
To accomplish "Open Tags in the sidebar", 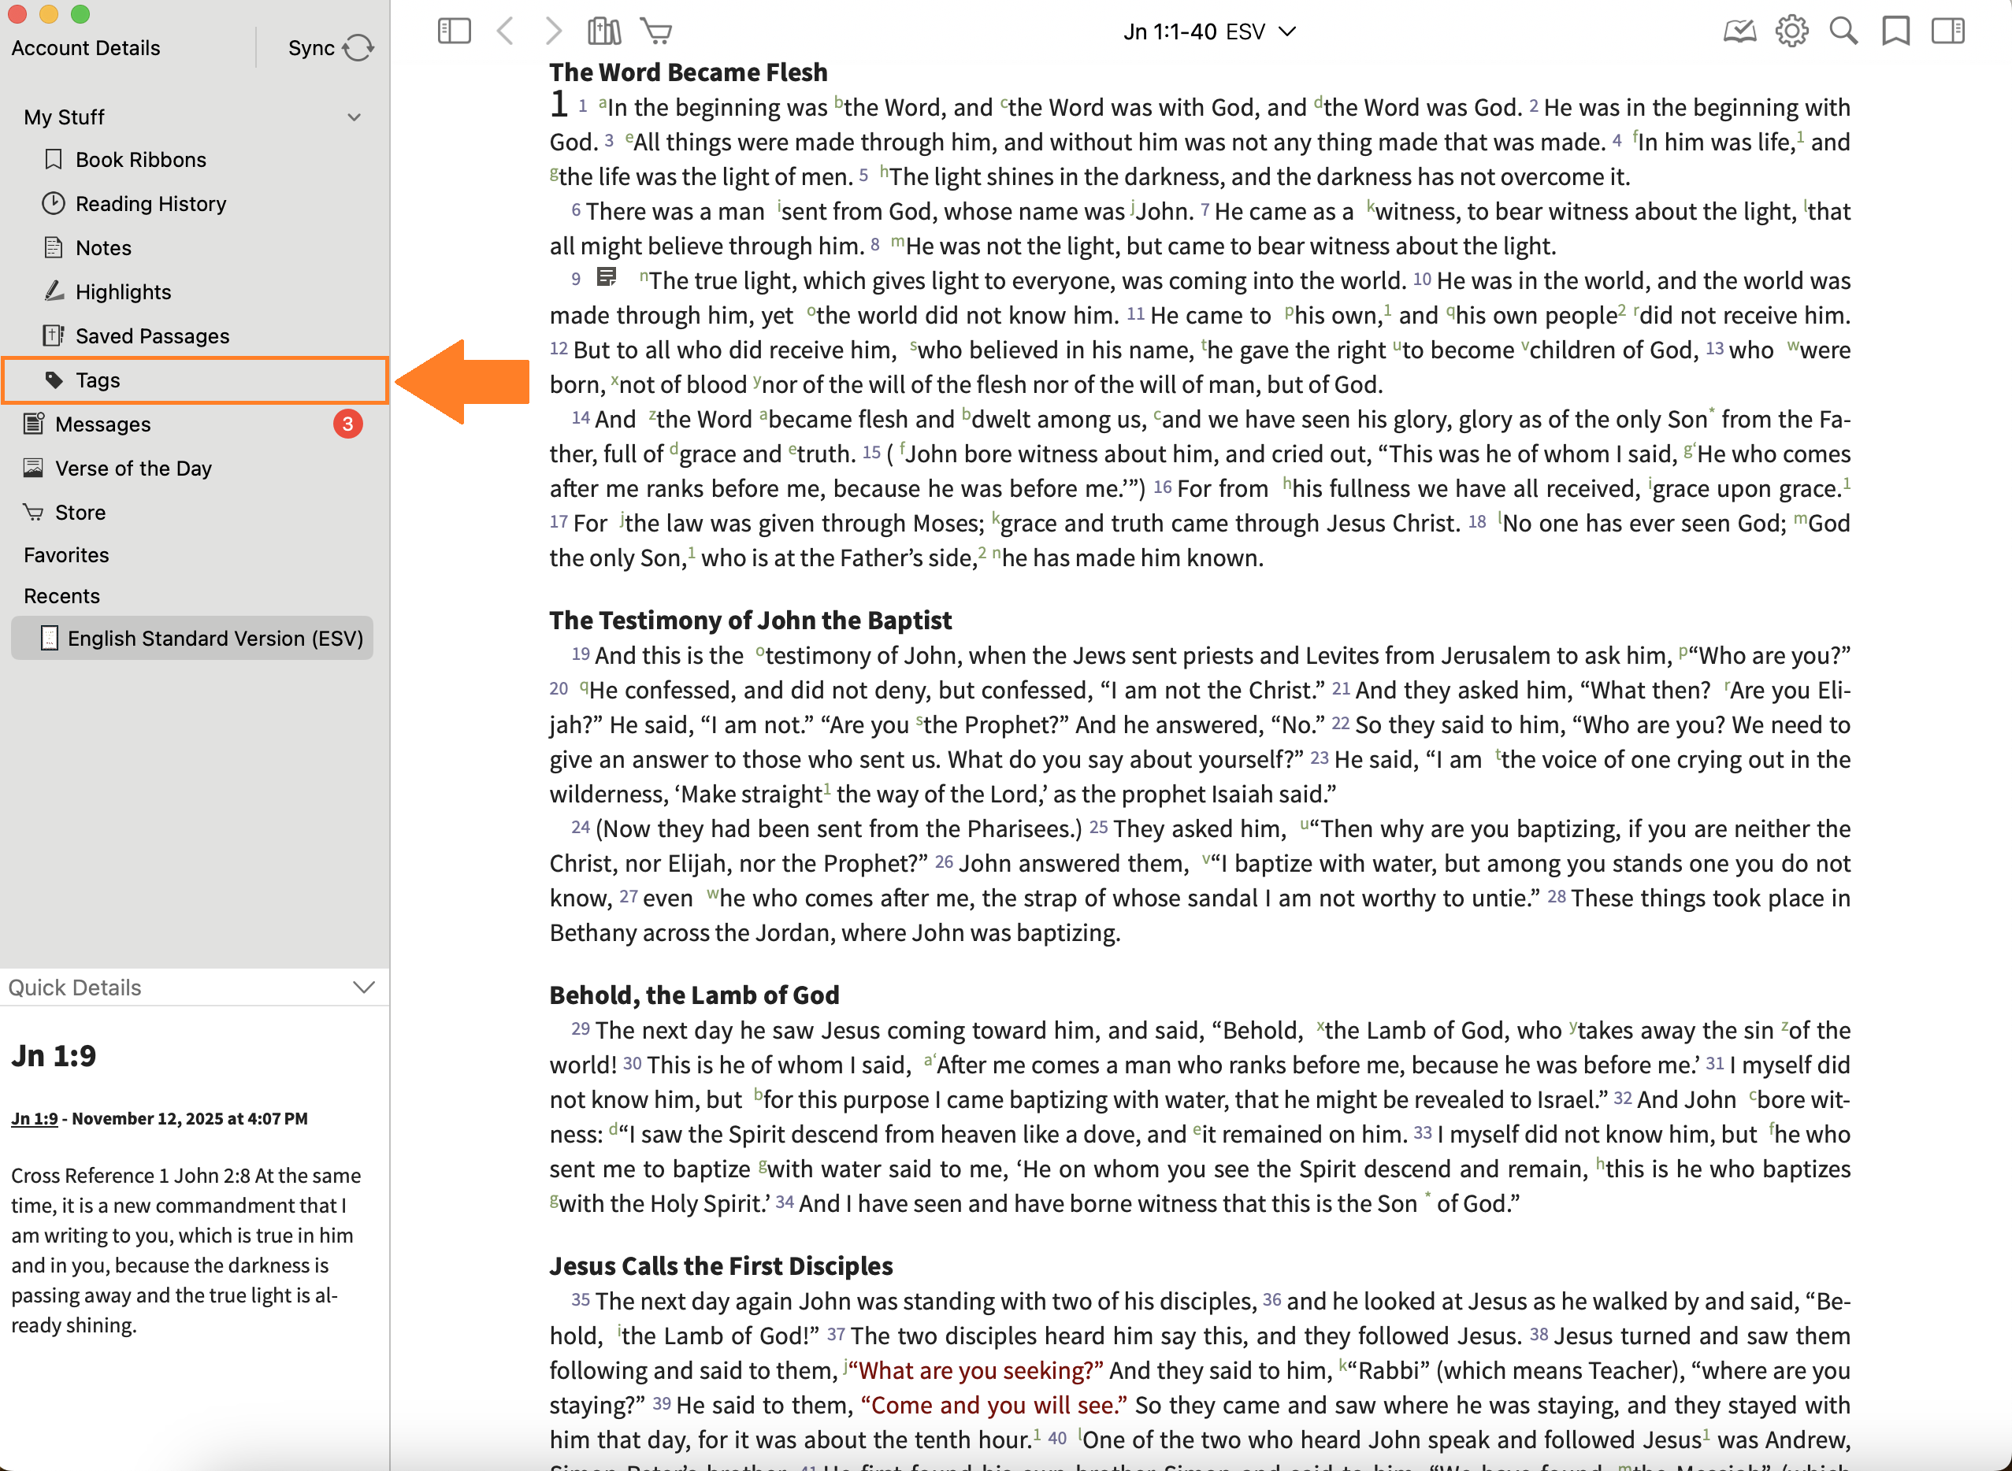I will point(194,380).
